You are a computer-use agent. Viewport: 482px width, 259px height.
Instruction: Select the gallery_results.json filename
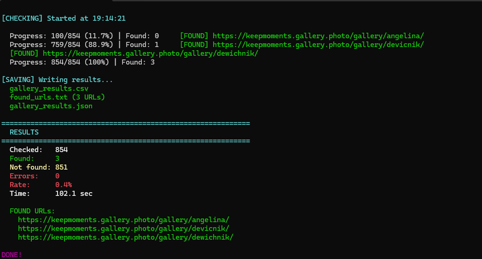[51, 106]
